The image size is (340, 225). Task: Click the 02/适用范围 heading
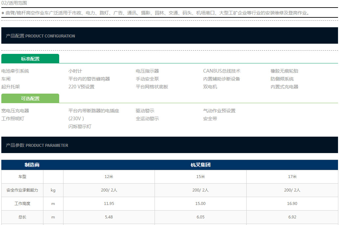click(14, 3)
